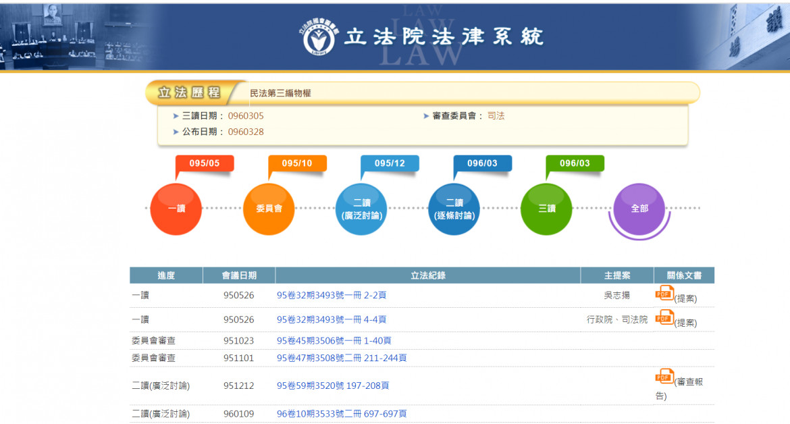Viewport: 790px width, 424px height.
Task: Open record 95卷32期3493號一冊 2-2頁
Action: tap(332, 296)
